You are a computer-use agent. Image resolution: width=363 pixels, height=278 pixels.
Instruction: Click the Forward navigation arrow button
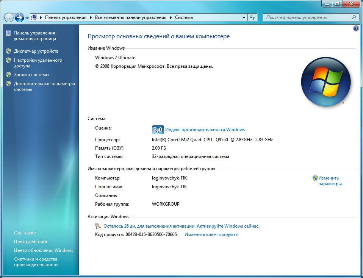point(19,17)
